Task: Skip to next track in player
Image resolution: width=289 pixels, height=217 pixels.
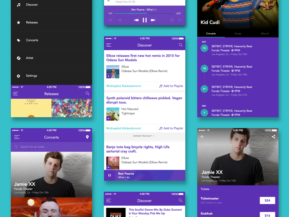Action: (153, 20)
